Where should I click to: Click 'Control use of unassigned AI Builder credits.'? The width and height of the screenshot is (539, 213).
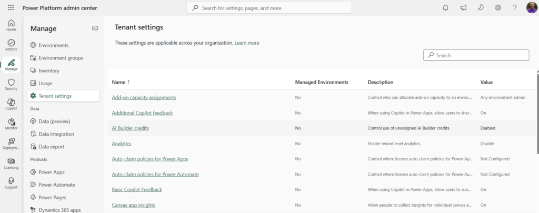click(408, 128)
